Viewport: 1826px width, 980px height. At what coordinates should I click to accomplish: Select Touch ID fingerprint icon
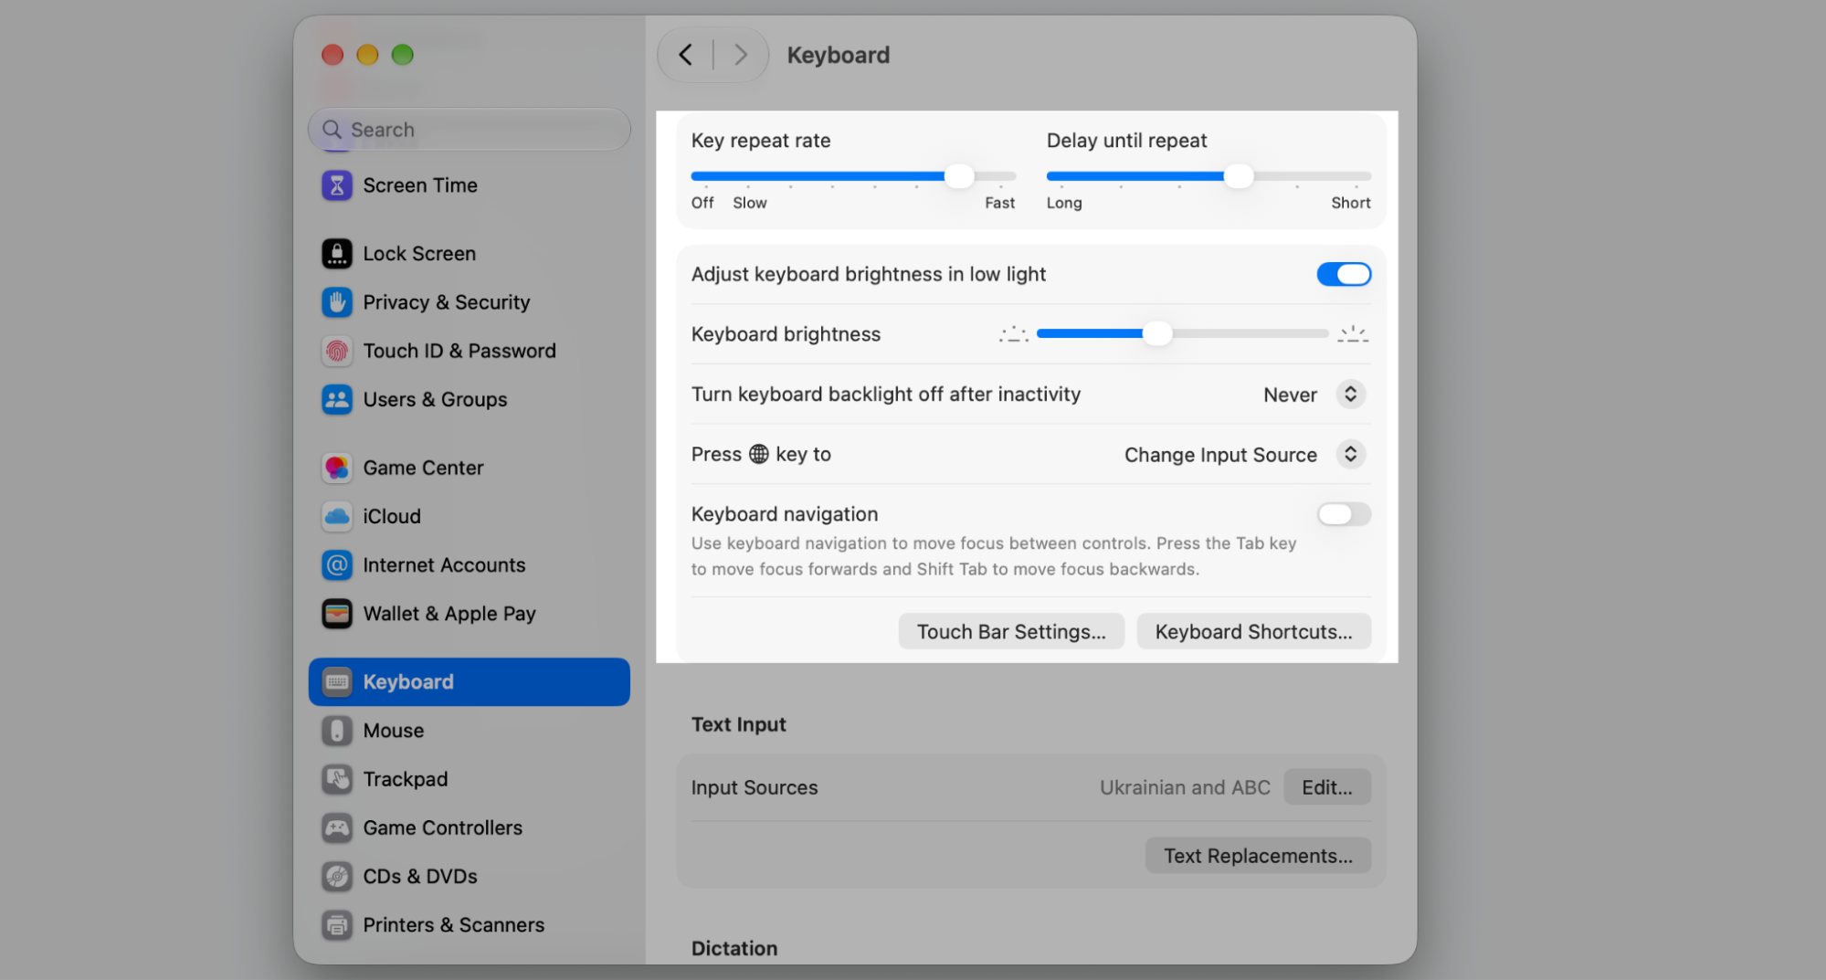pyautogui.click(x=337, y=351)
